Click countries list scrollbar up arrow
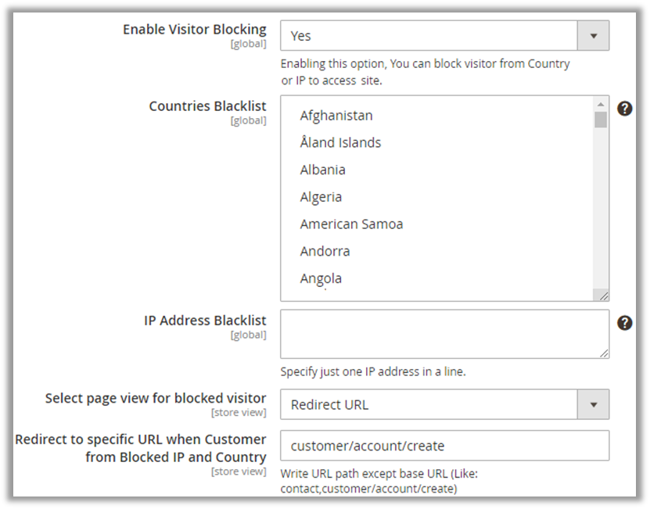The image size is (650, 509). click(601, 104)
